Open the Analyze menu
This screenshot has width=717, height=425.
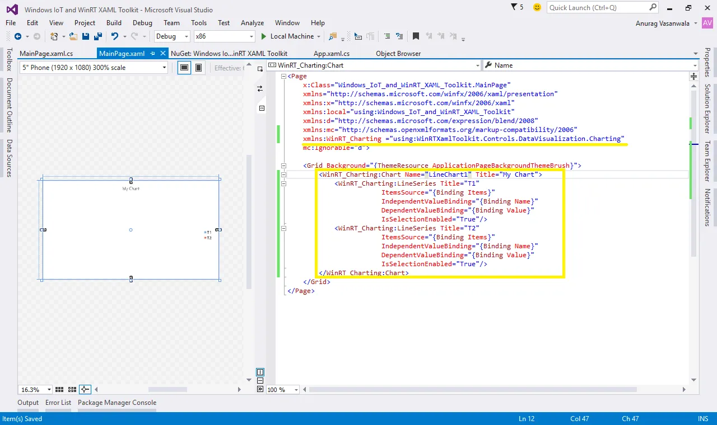252,23
